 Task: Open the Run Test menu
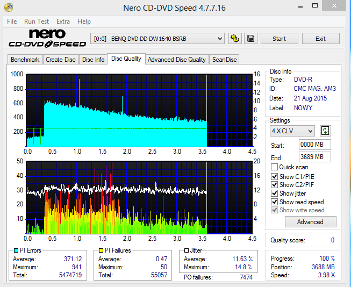pos(36,21)
